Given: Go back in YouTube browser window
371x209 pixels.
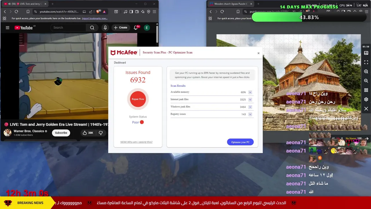Looking at the screenshot, I should [5, 12].
